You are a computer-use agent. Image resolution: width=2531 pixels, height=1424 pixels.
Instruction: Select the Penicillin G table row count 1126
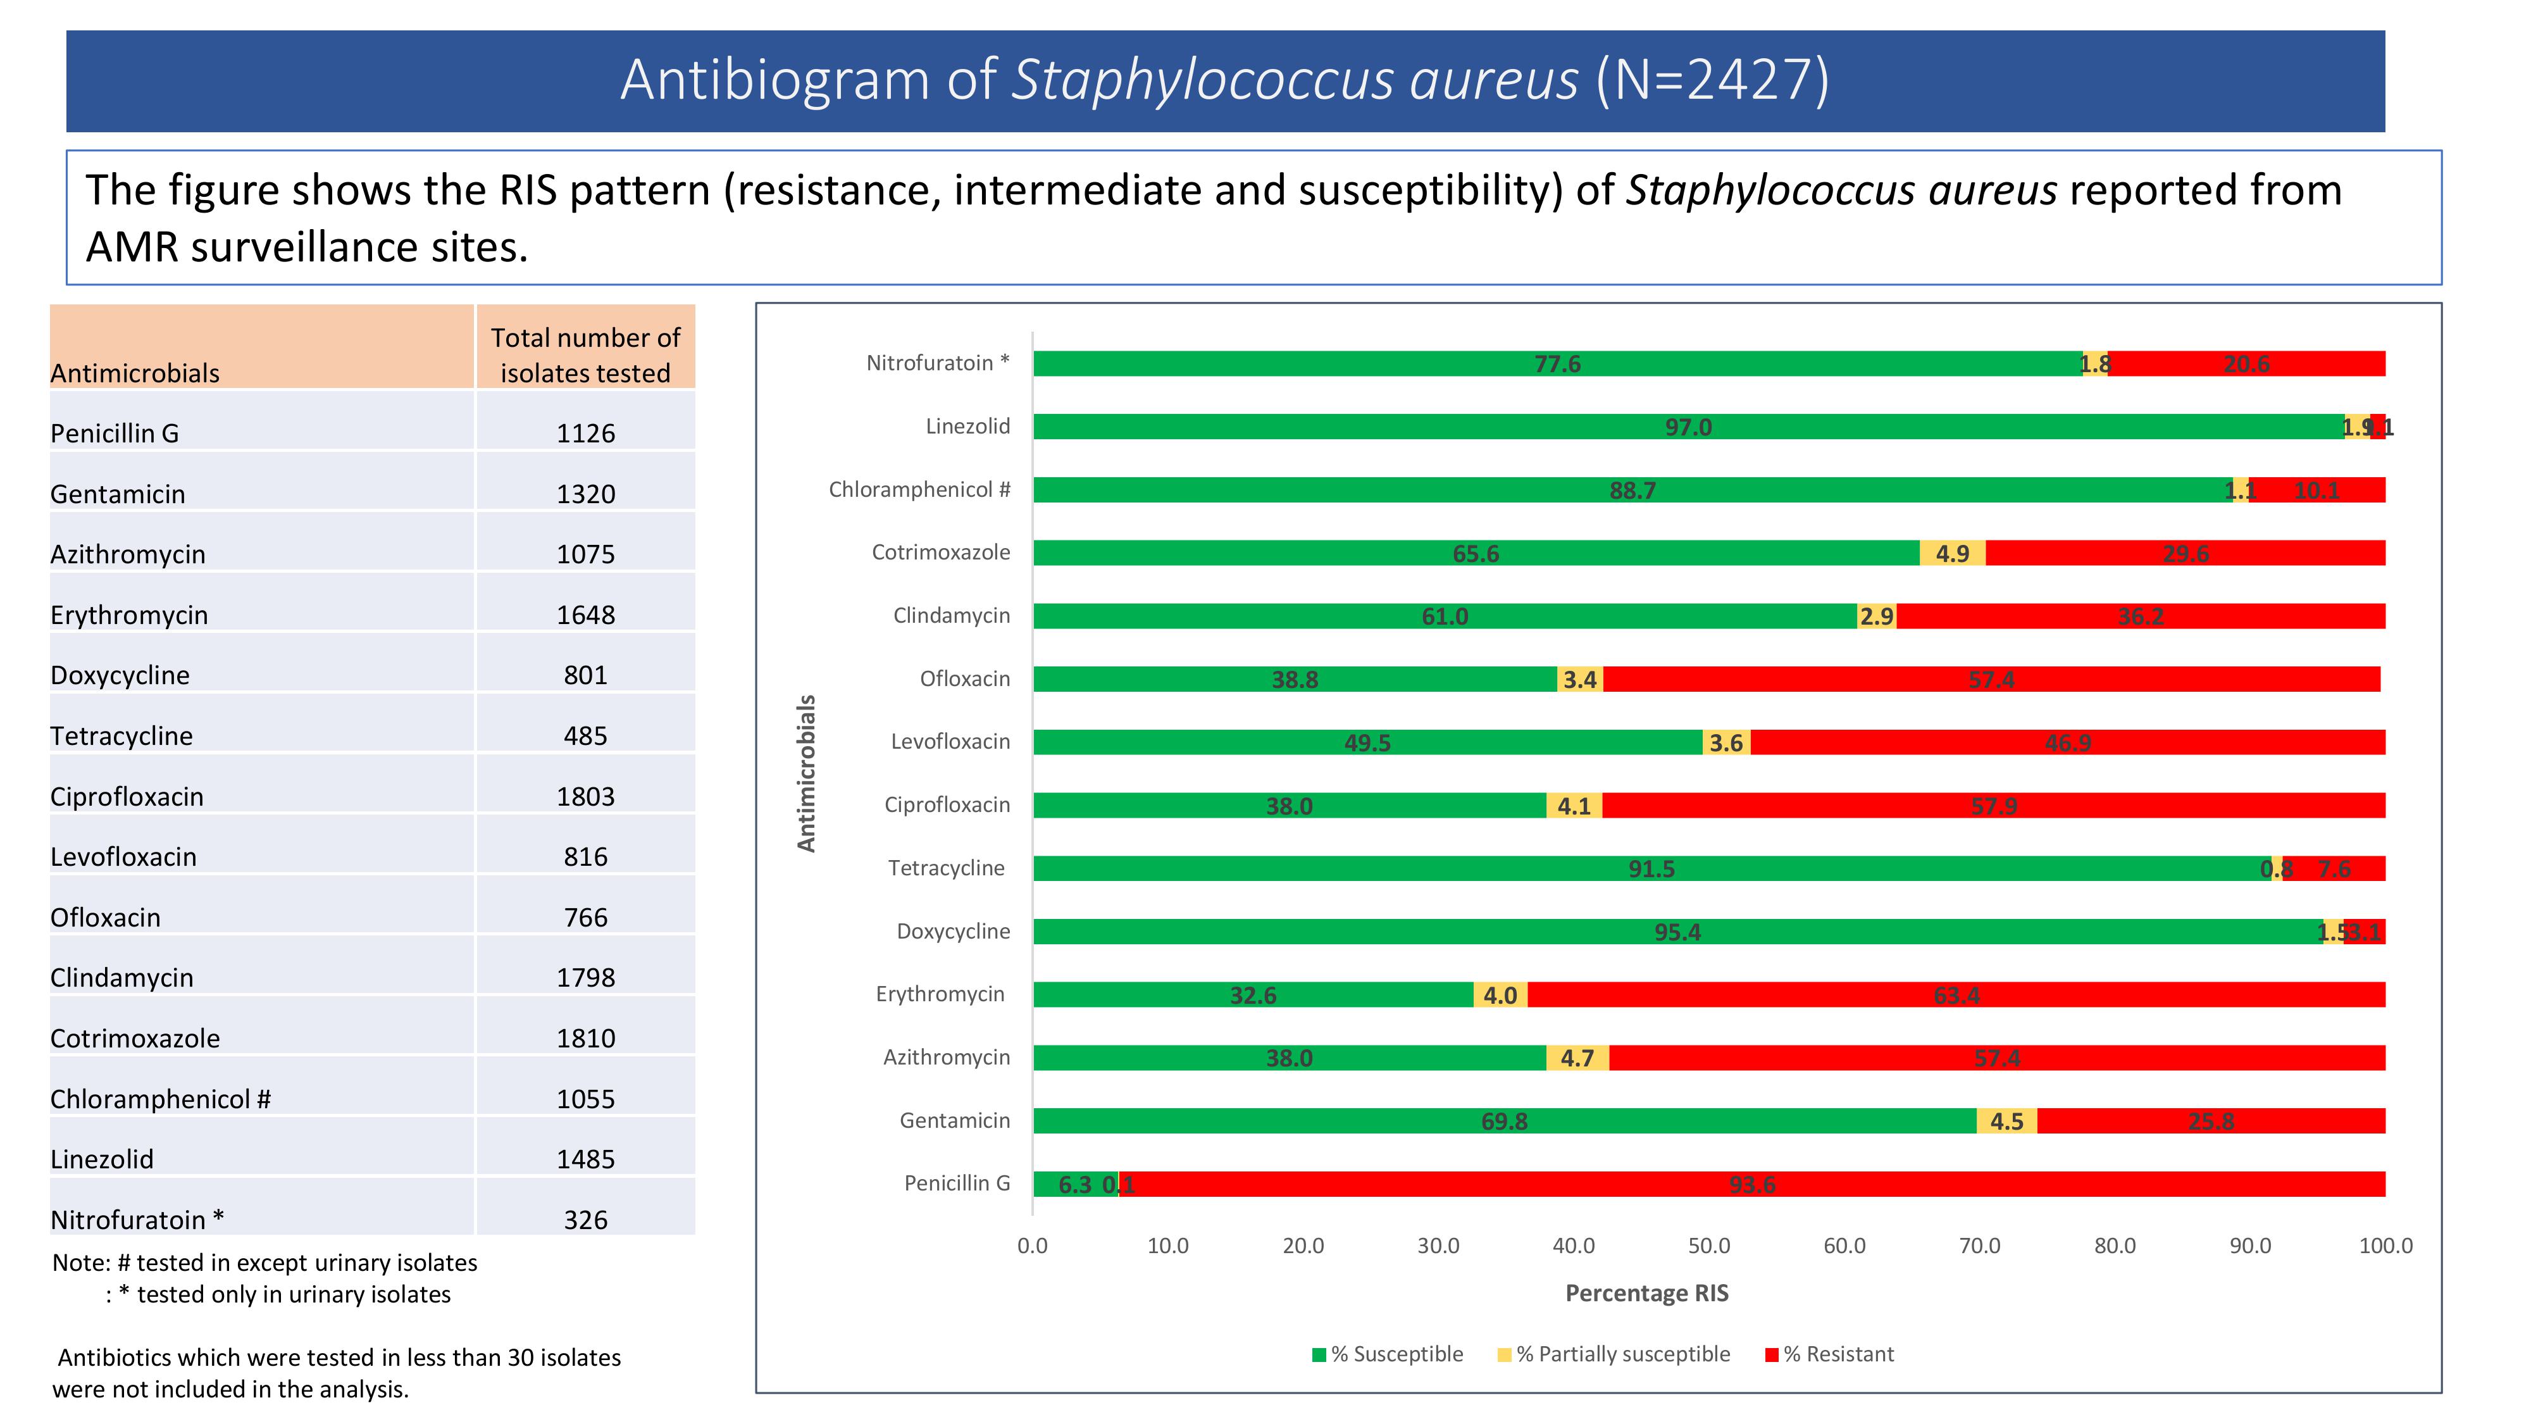coord(585,434)
